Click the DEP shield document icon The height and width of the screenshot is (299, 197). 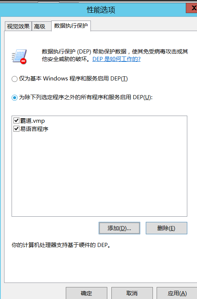[19, 57]
